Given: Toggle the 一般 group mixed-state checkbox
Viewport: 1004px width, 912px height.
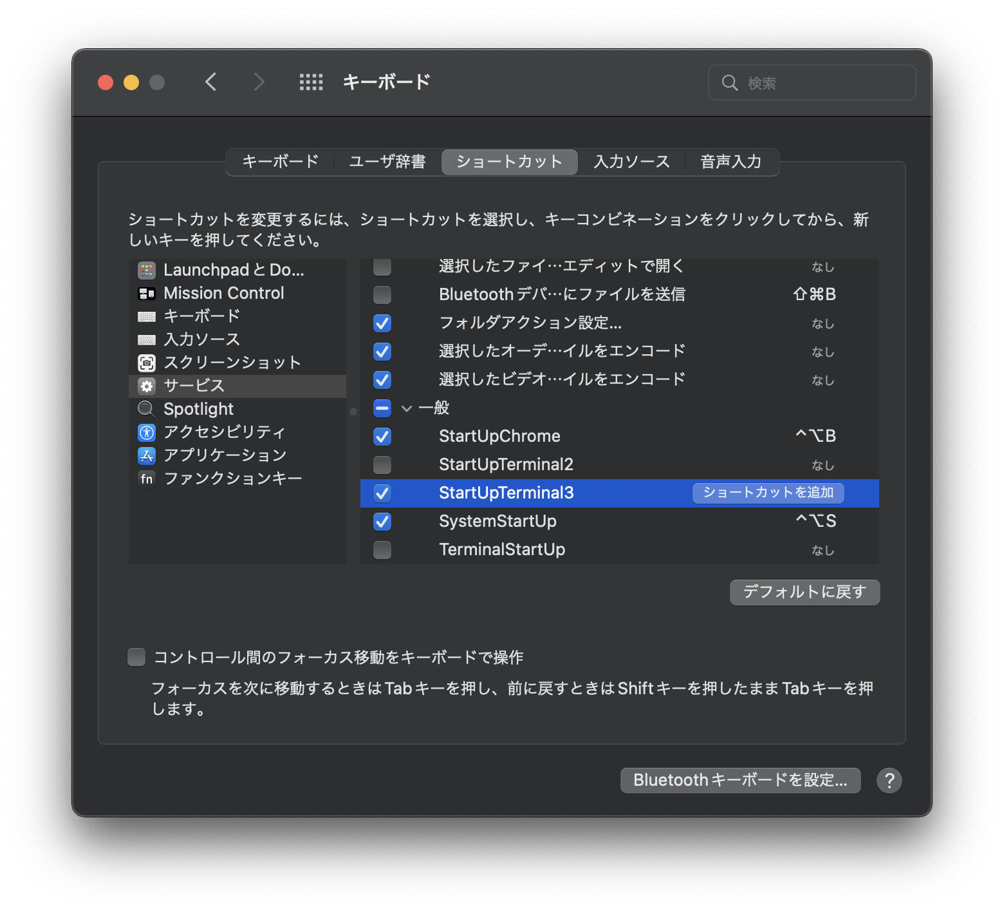Looking at the screenshot, I should tap(382, 408).
